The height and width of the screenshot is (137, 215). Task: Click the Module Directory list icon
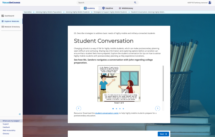pyautogui.click(x=3, y=27)
